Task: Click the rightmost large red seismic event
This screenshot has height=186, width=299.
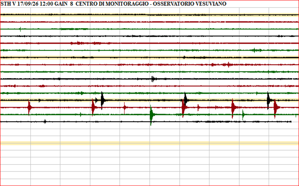Action: 275,107
